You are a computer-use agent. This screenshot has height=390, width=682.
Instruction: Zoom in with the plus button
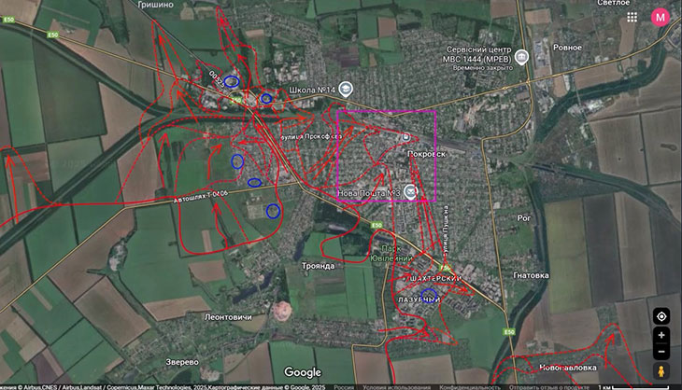[661, 335]
